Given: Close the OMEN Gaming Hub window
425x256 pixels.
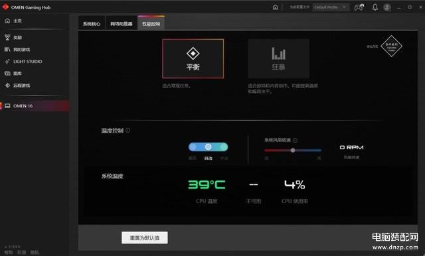Looking at the screenshot, I should (421, 7).
